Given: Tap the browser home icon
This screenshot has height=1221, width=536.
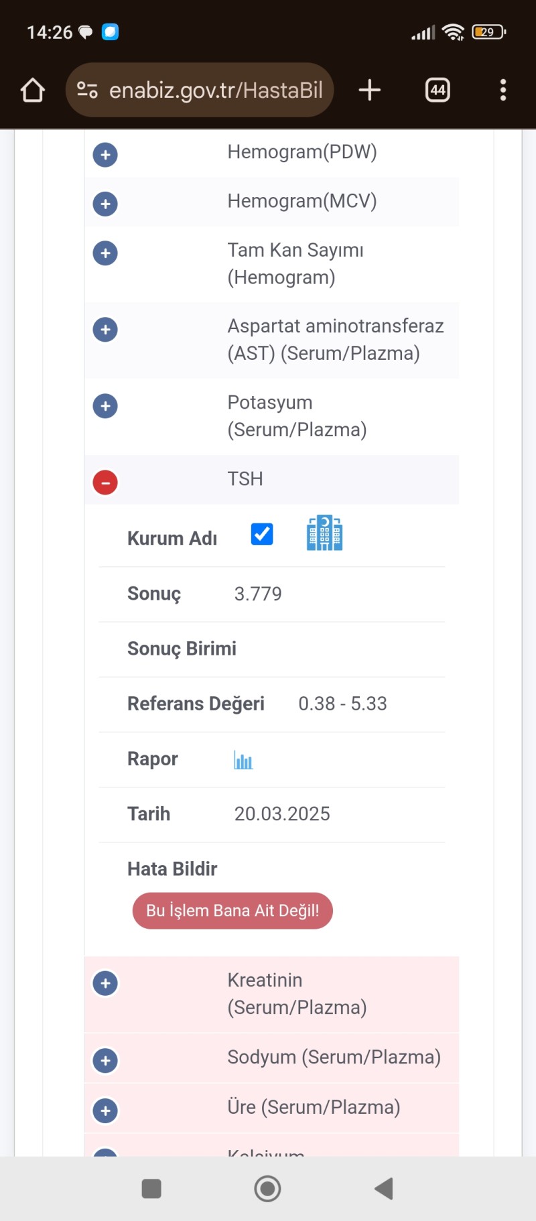Looking at the screenshot, I should pyautogui.click(x=33, y=90).
